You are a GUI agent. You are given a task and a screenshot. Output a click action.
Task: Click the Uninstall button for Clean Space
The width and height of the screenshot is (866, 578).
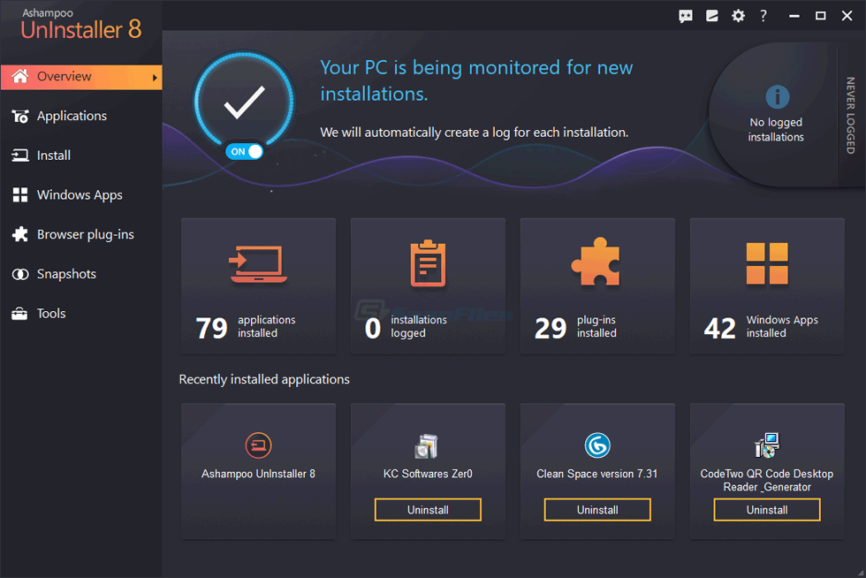point(597,510)
